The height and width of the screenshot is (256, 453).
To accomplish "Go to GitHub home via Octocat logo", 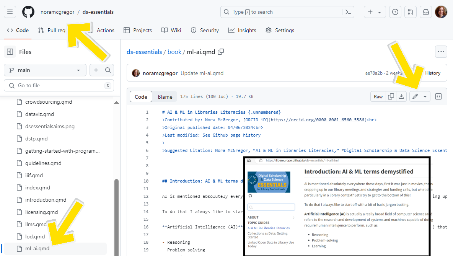I will [x=28, y=12].
